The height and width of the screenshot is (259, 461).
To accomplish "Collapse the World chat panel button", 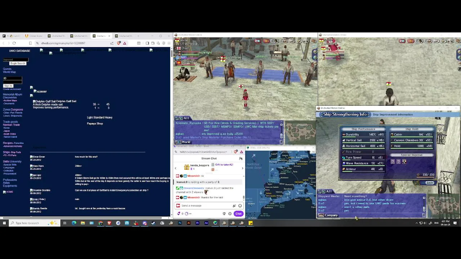I will [281, 142].
